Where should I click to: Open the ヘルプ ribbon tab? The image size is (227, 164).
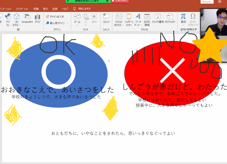(65, 9)
